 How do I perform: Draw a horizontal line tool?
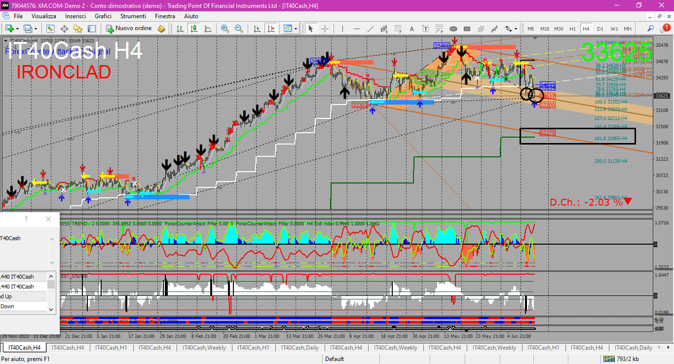[357, 29]
